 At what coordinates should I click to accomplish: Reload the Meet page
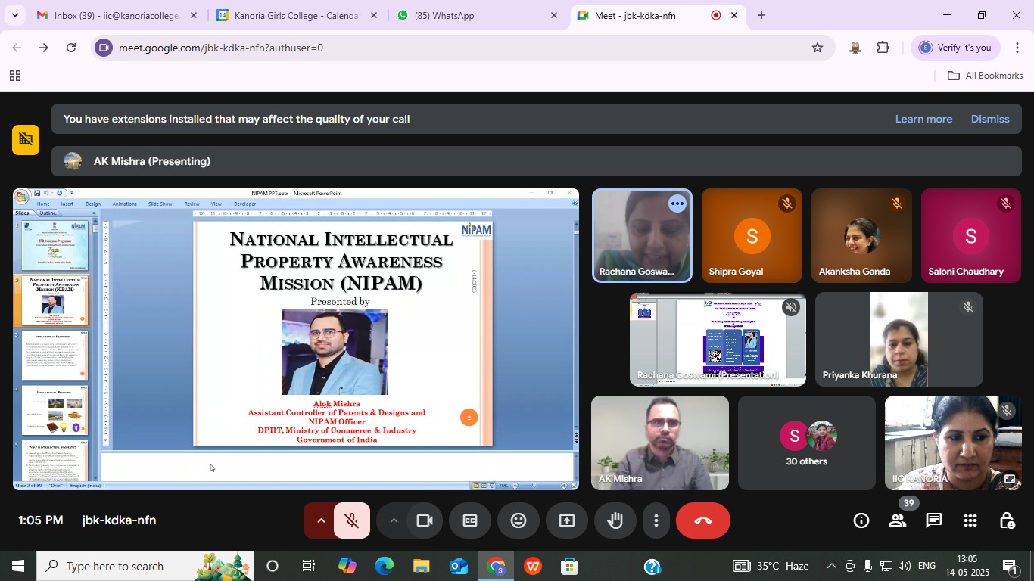[71, 48]
